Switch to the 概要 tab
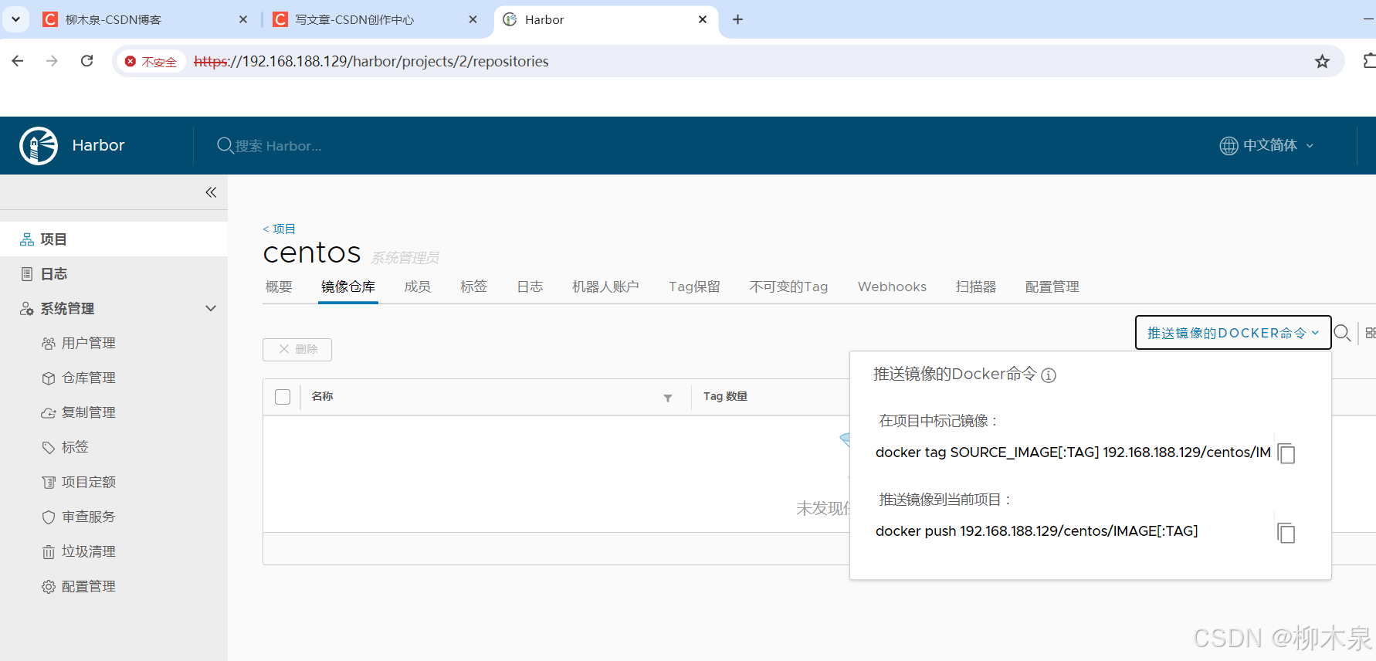The height and width of the screenshot is (661, 1376). tap(279, 286)
